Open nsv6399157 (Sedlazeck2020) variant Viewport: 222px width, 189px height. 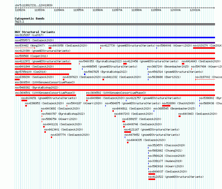(x=142, y=119)
